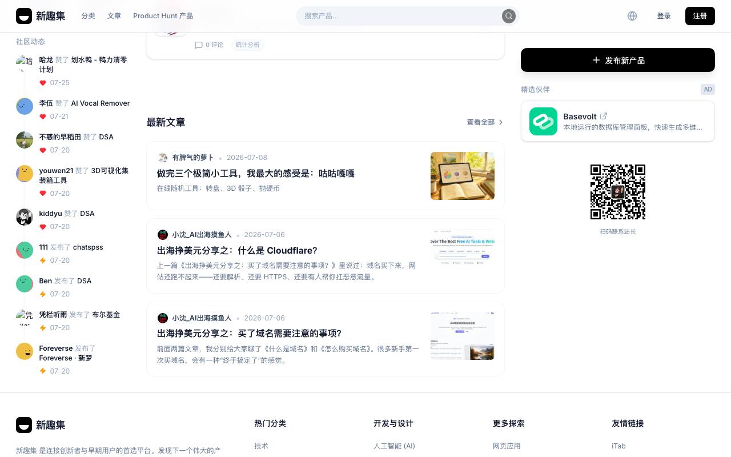The height and width of the screenshot is (457, 731).
Task: Open the language globe selector
Action: coord(632,16)
